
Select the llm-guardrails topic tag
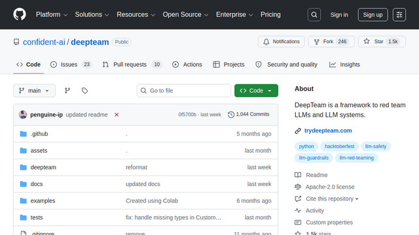(x=314, y=158)
